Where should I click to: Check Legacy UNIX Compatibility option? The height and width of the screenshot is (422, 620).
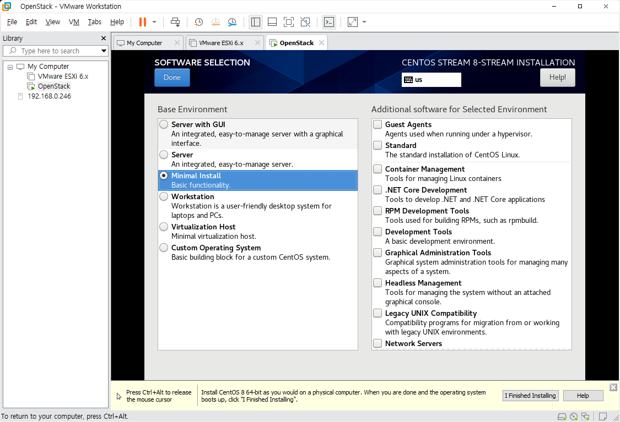click(x=378, y=313)
